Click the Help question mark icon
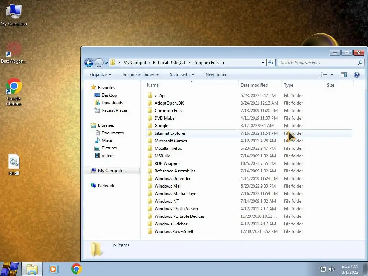This screenshot has width=368, height=276. point(357,75)
